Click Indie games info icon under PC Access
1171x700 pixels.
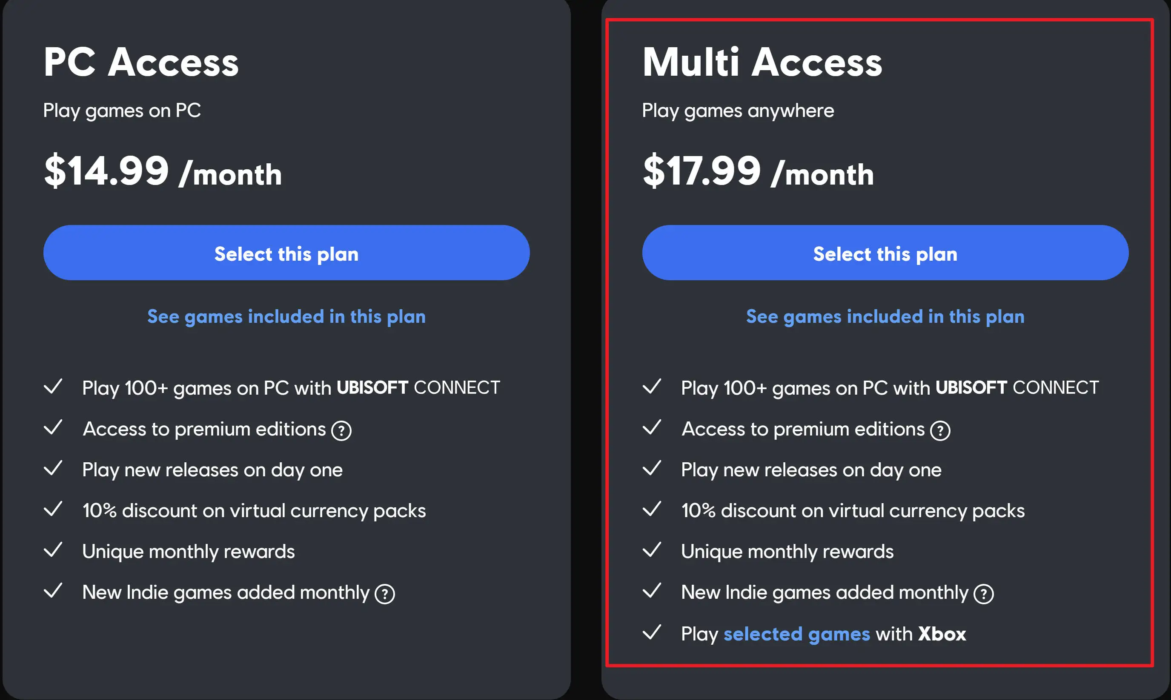385,593
